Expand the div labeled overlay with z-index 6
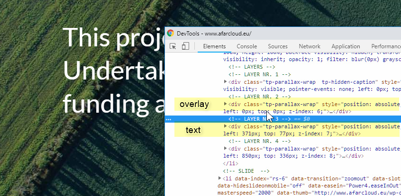The height and width of the screenshot is (196, 401). coord(225,104)
